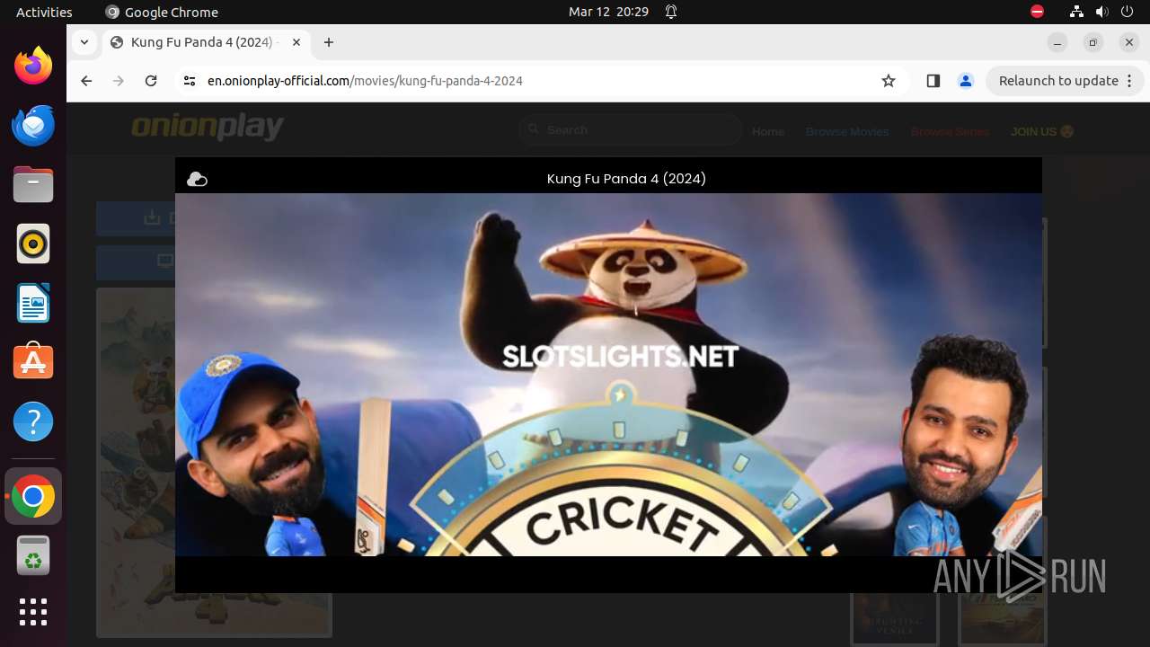Click the forward navigation arrow
This screenshot has height=647, width=1150.
(x=119, y=81)
